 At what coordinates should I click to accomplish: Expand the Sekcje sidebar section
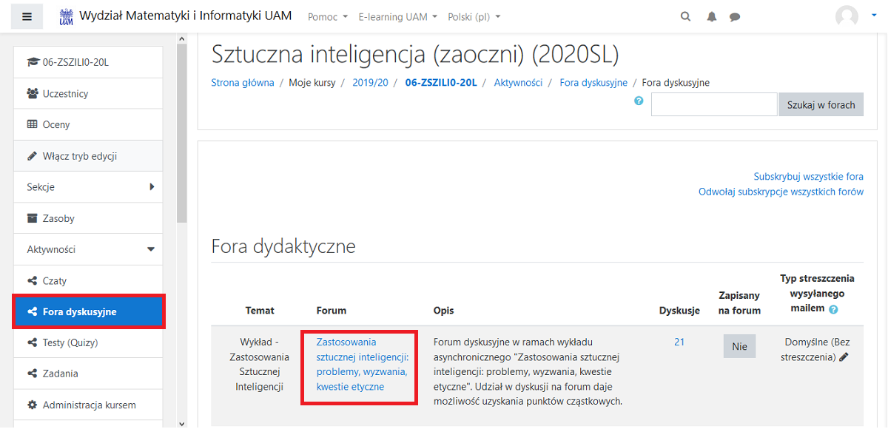pyautogui.click(x=88, y=186)
